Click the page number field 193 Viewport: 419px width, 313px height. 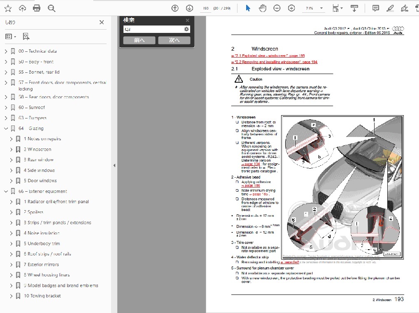point(206,8)
